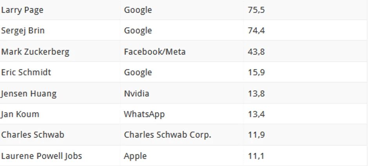Click the WhatsApp company cell

pyautogui.click(x=144, y=114)
